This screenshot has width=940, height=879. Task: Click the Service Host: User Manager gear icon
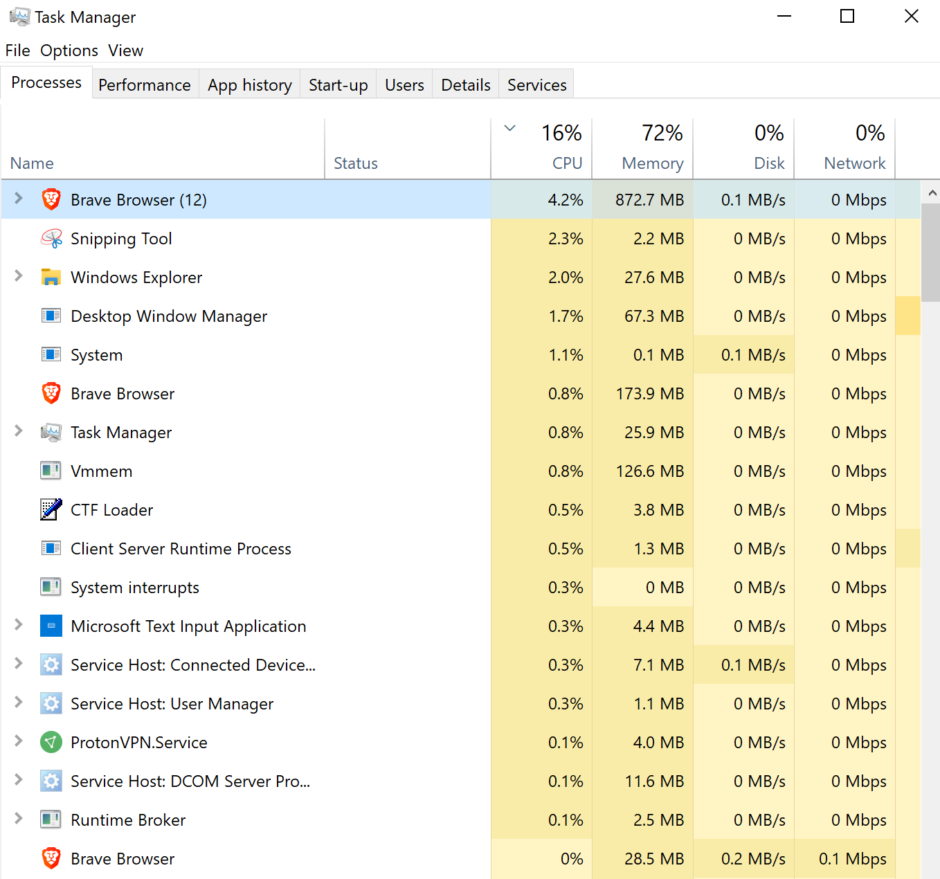point(51,703)
